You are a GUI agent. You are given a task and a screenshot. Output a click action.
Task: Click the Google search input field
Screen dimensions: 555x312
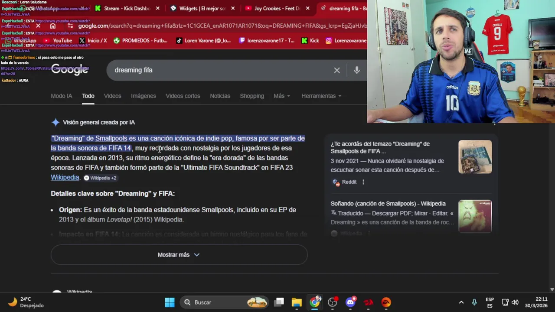click(221, 70)
